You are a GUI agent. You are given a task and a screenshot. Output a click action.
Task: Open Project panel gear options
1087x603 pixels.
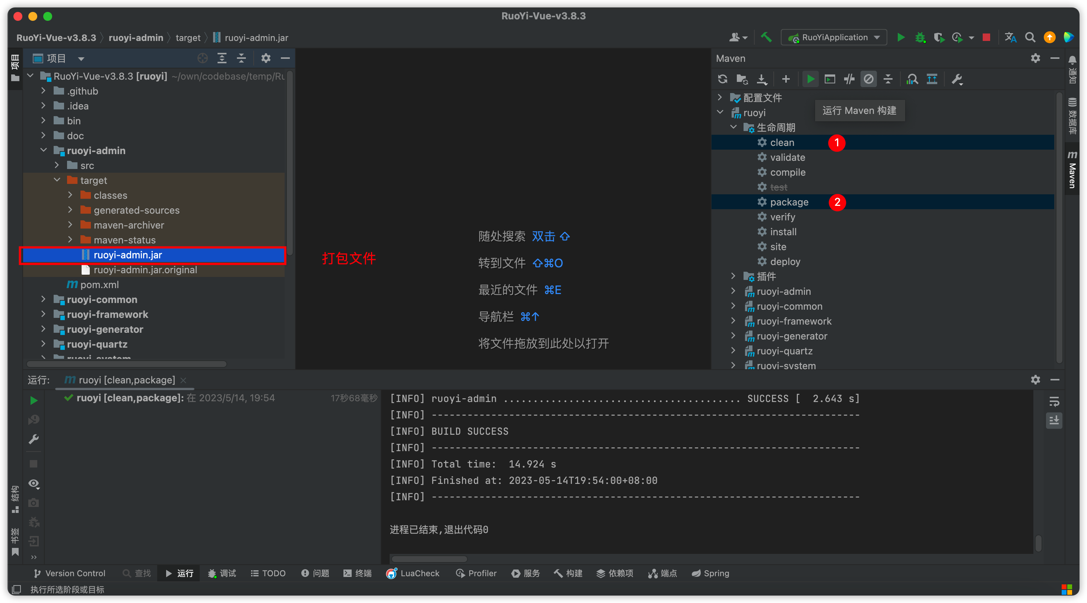tap(266, 58)
